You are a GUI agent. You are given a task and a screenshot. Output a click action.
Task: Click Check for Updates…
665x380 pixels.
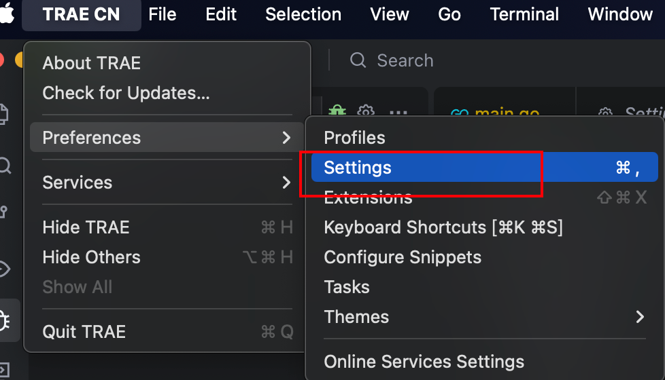point(126,93)
